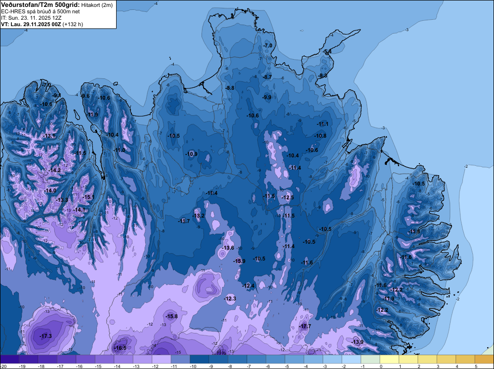Screen dimensions: 494x369
Task: Click the -12.3 temperature value
Action: pyautogui.click(x=230, y=298)
